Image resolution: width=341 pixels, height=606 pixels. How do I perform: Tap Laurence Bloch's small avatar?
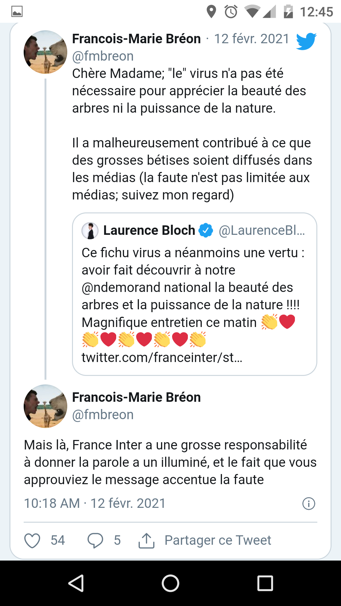click(90, 230)
